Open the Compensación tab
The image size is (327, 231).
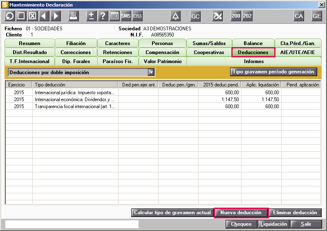coord(162,52)
